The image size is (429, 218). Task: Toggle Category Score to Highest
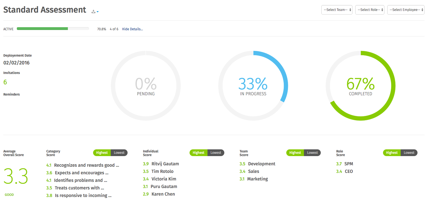coord(102,153)
